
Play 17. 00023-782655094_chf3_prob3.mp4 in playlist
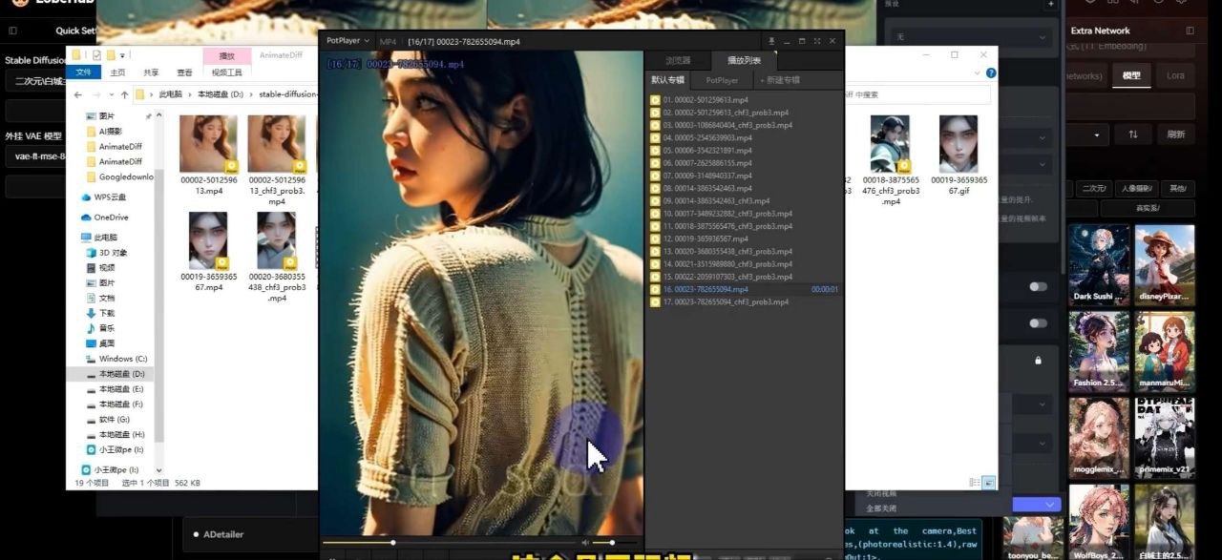(x=726, y=301)
